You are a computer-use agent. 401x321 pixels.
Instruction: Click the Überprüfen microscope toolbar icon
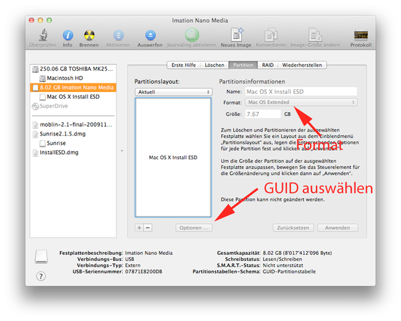pyautogui.click(x=41, y=35)
